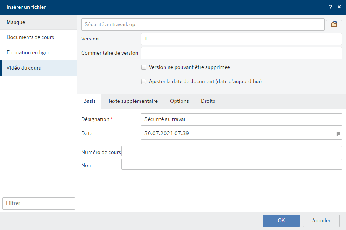Select the 'Formation en ligne' mask
The image size is (346, 230).
pos(39,52)
